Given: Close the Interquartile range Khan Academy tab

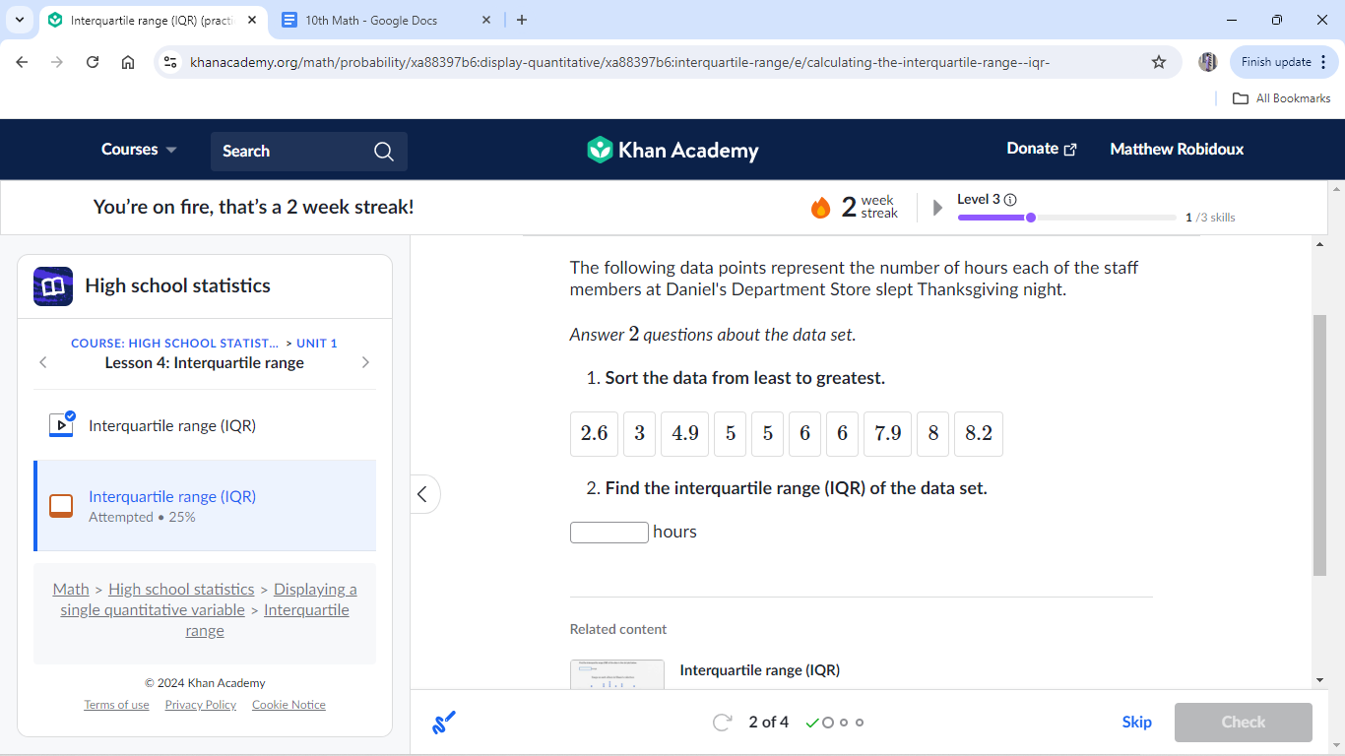Looking at the screenshot, I should point(252,20).
